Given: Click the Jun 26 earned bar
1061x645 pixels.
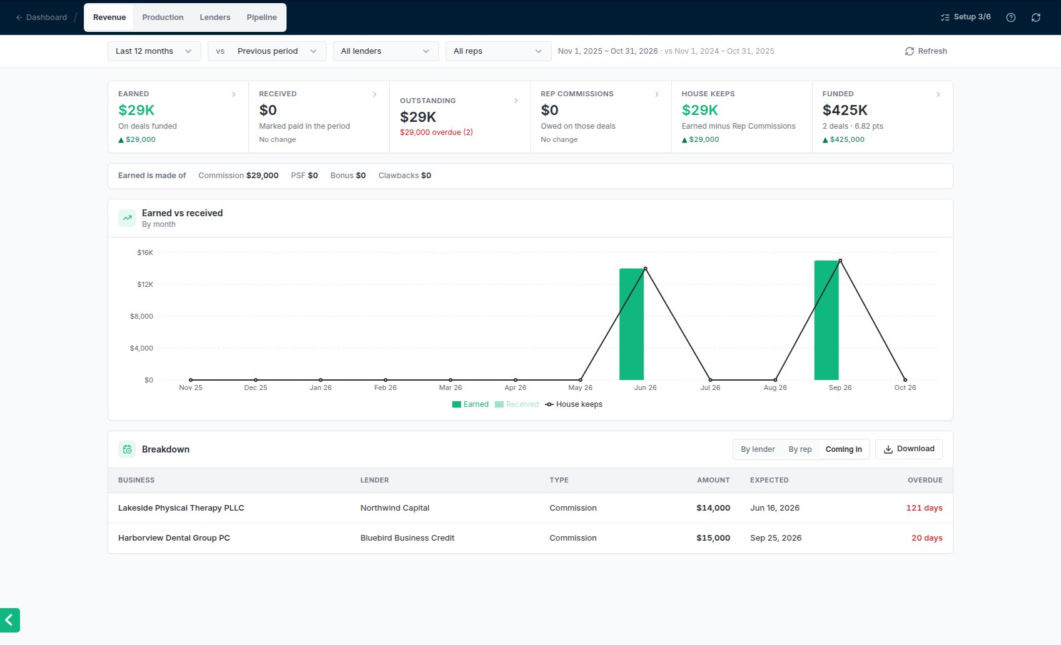Looking at the screenshot, I should click(631, 324).
